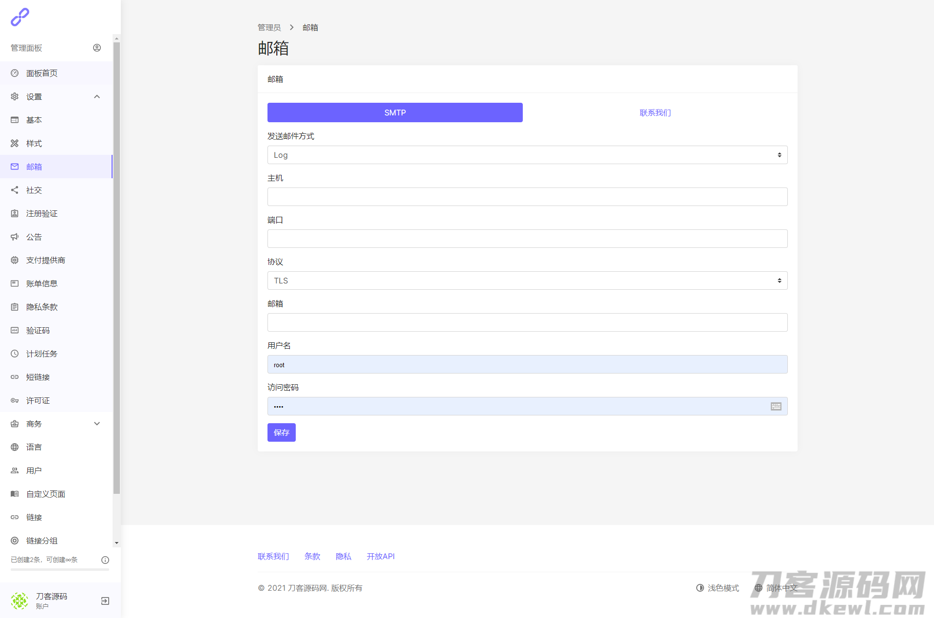Click the 主机 input field

pyautogui.click(x=527, y=197)
